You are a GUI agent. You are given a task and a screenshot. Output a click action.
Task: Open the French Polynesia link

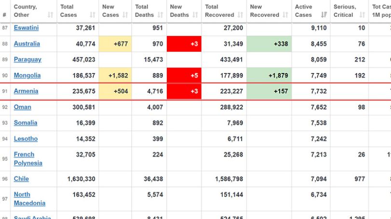28,158
